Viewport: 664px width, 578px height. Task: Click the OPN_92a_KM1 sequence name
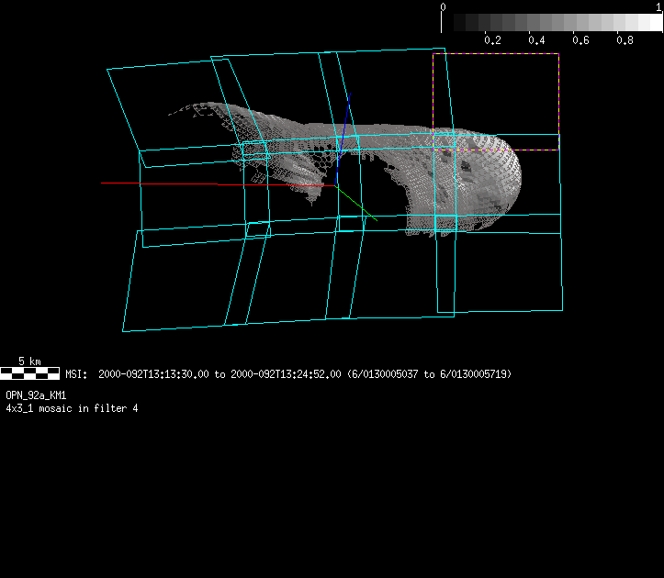(x=36, y=395)
